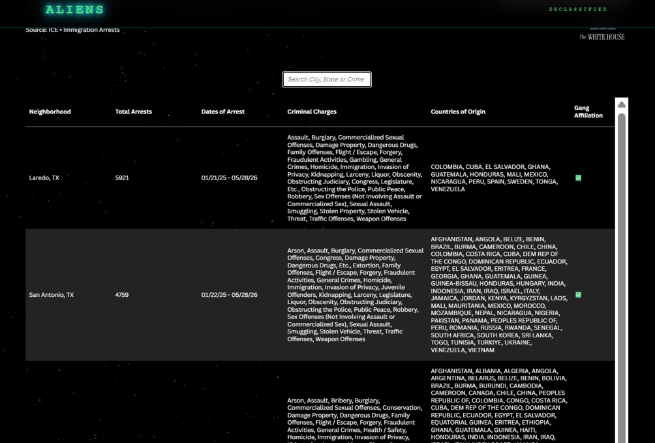Toggle Gang Affiliation checkbox for San Antonio, TX

[578, 295]
